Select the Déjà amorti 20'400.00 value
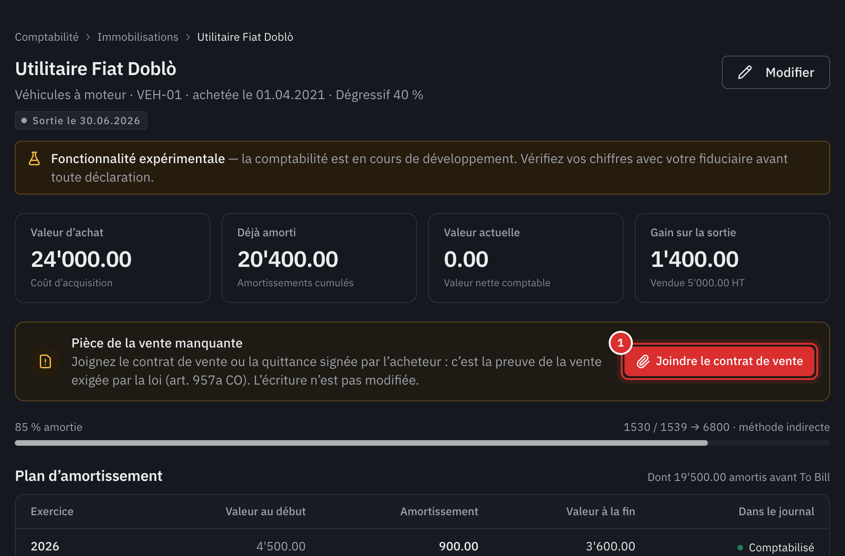 (288, 259)
